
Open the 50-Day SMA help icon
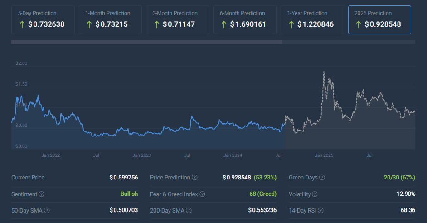click(47, 210)
